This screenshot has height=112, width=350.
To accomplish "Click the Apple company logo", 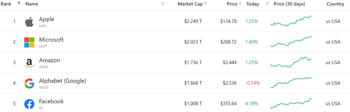I will coord(29,22).
